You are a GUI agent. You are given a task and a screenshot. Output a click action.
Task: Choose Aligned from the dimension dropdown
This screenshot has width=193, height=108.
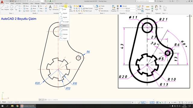tap(64, 13)
